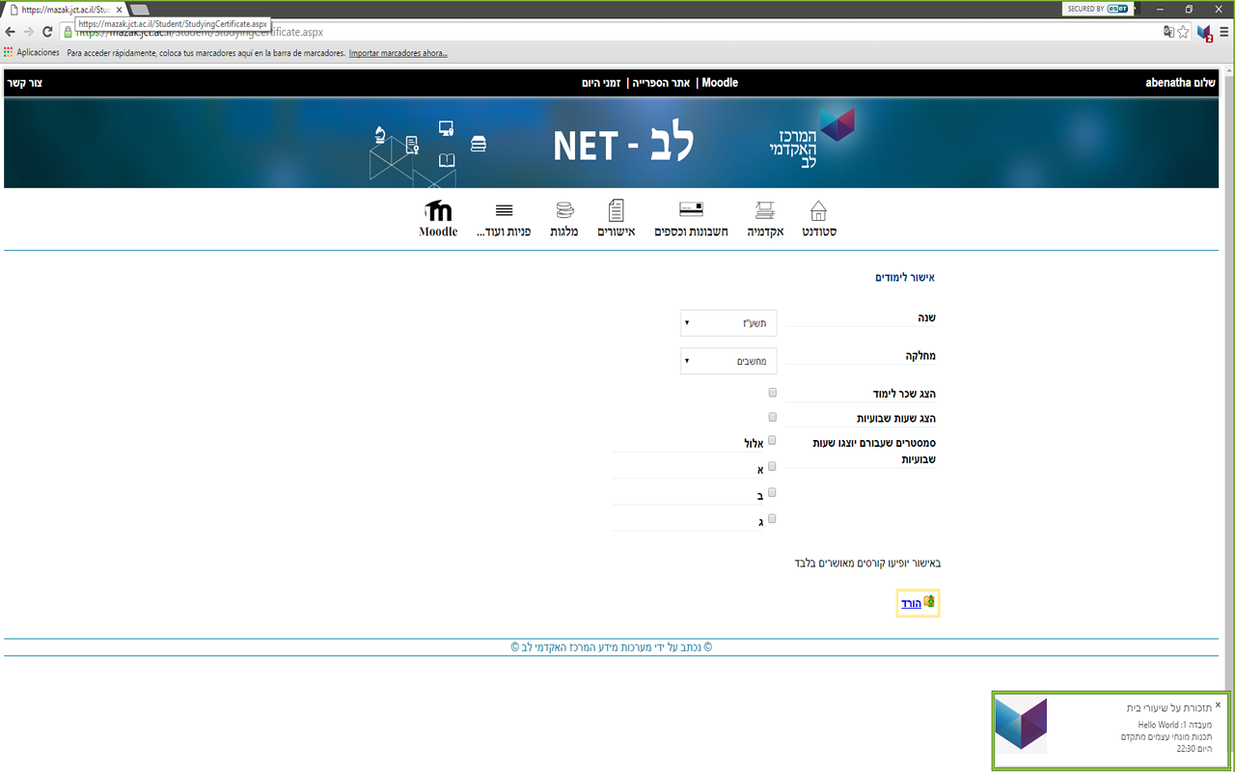Click the download icon beside הורד
This screenshot has height=772, width=1235.
pos(929,601)
